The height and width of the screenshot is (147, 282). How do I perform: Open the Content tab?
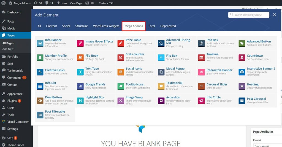[51, 26]
